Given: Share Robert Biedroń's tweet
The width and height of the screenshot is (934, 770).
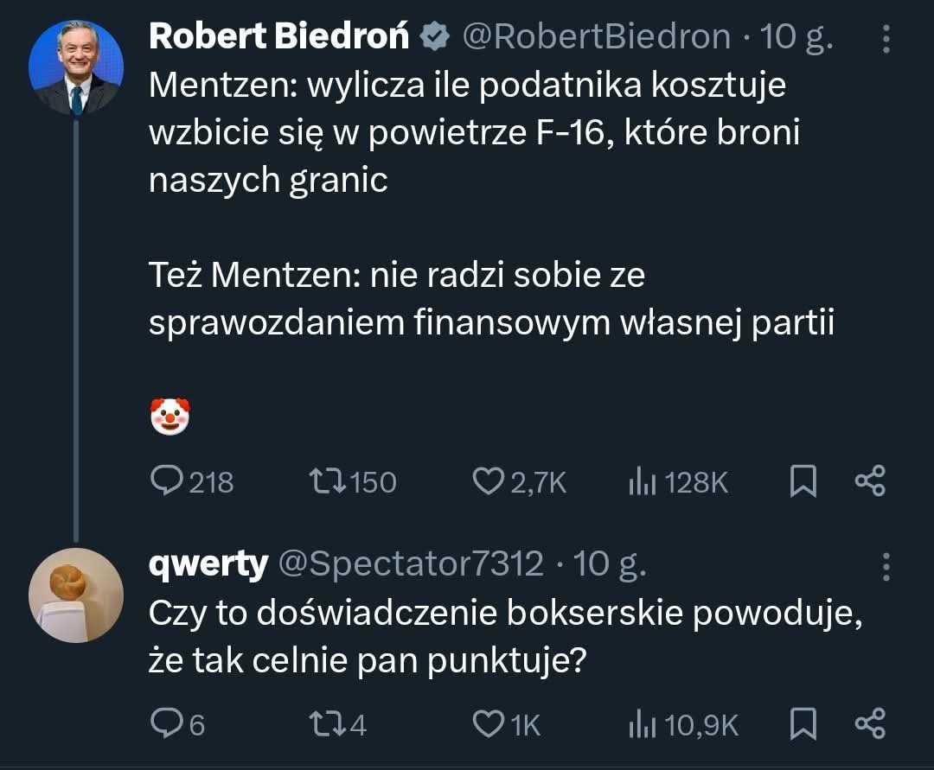Looking at the screenshot, I should 871,482.
